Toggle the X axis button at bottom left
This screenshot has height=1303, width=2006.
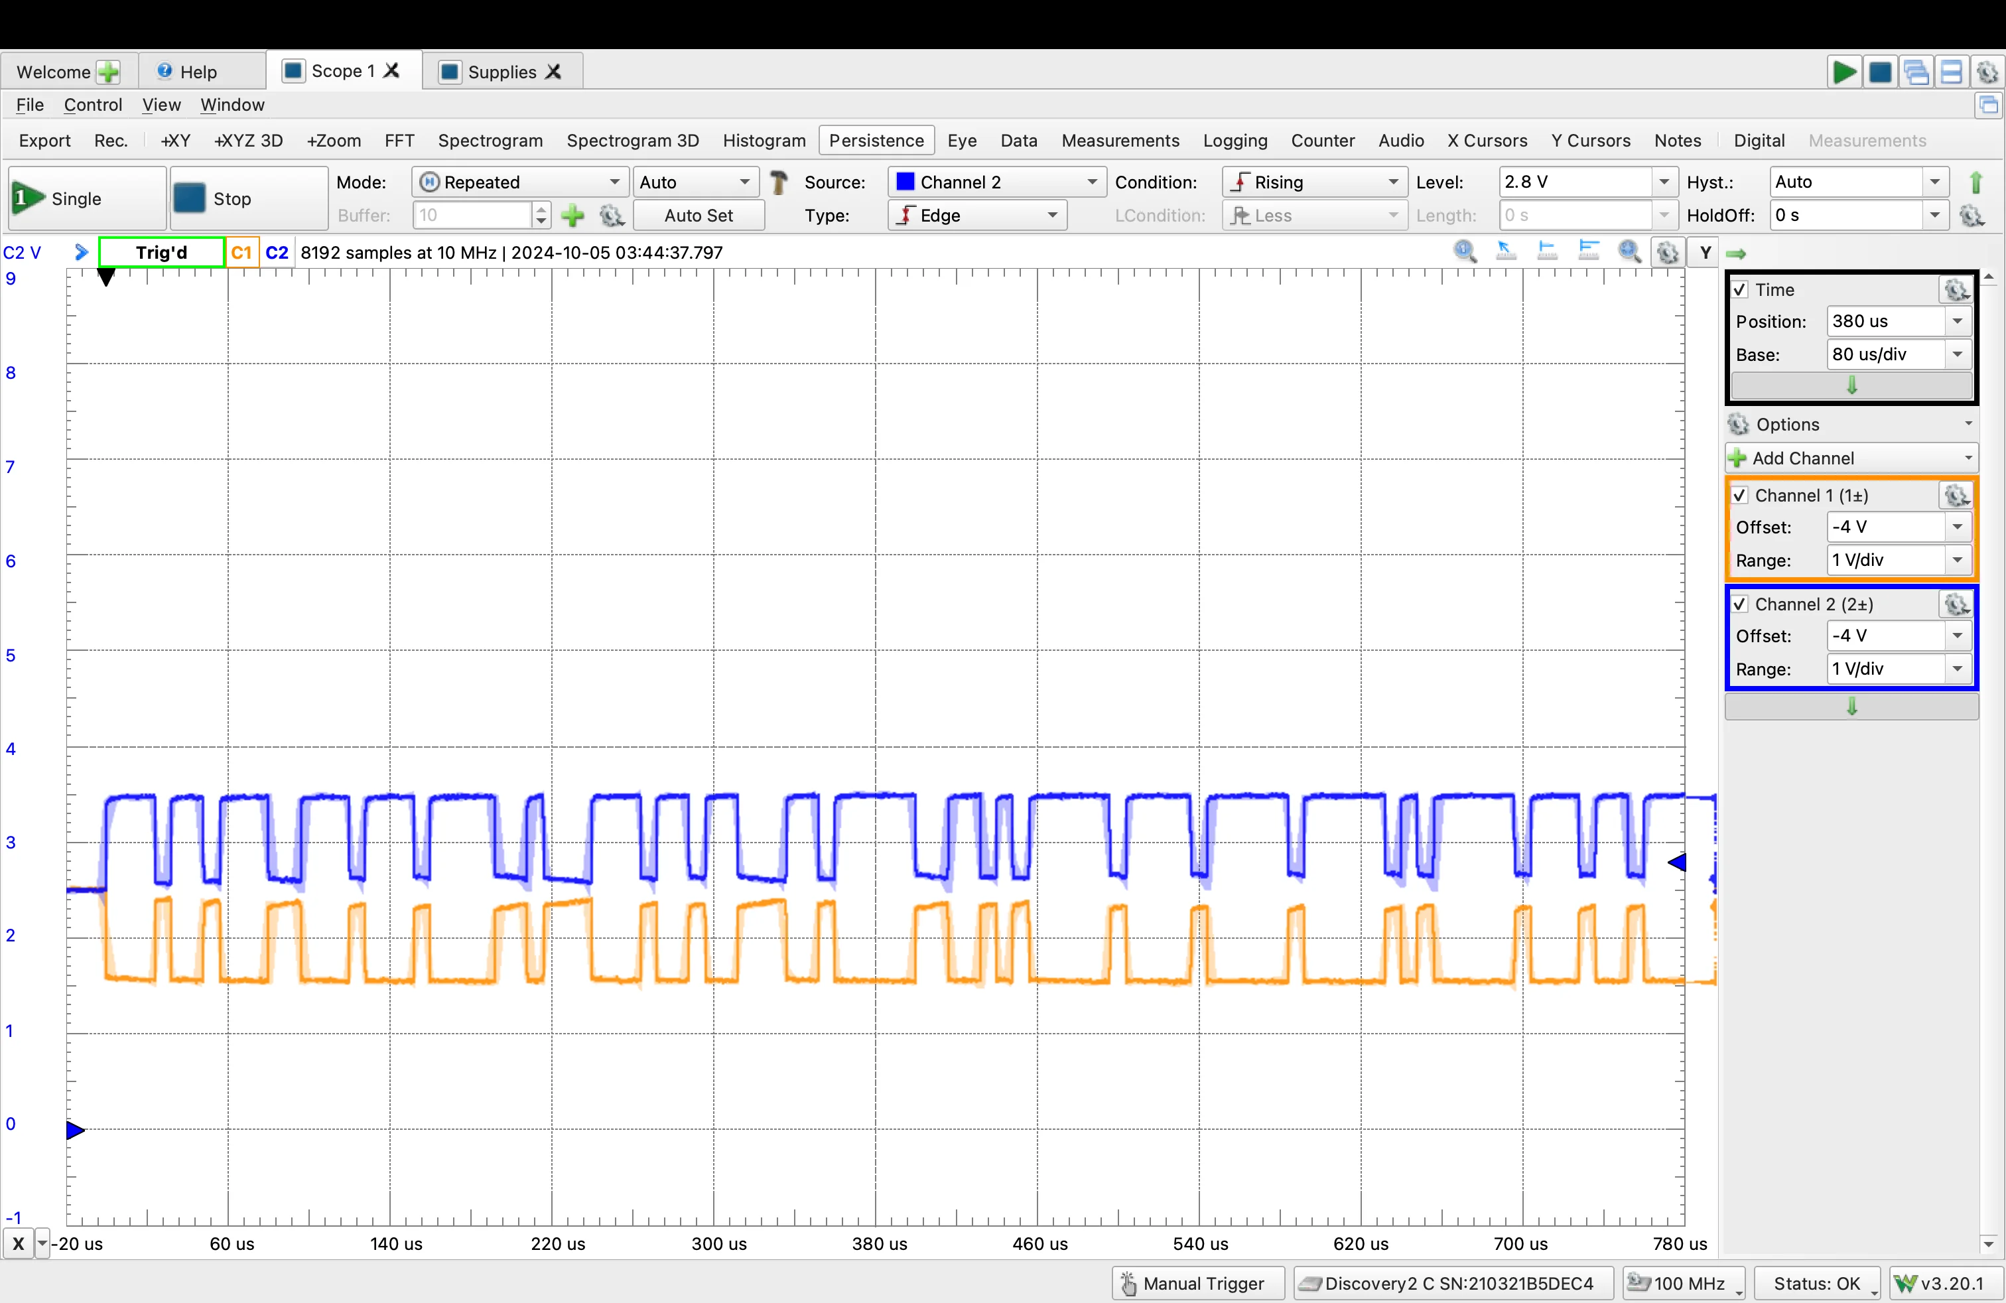[19, 1243]
